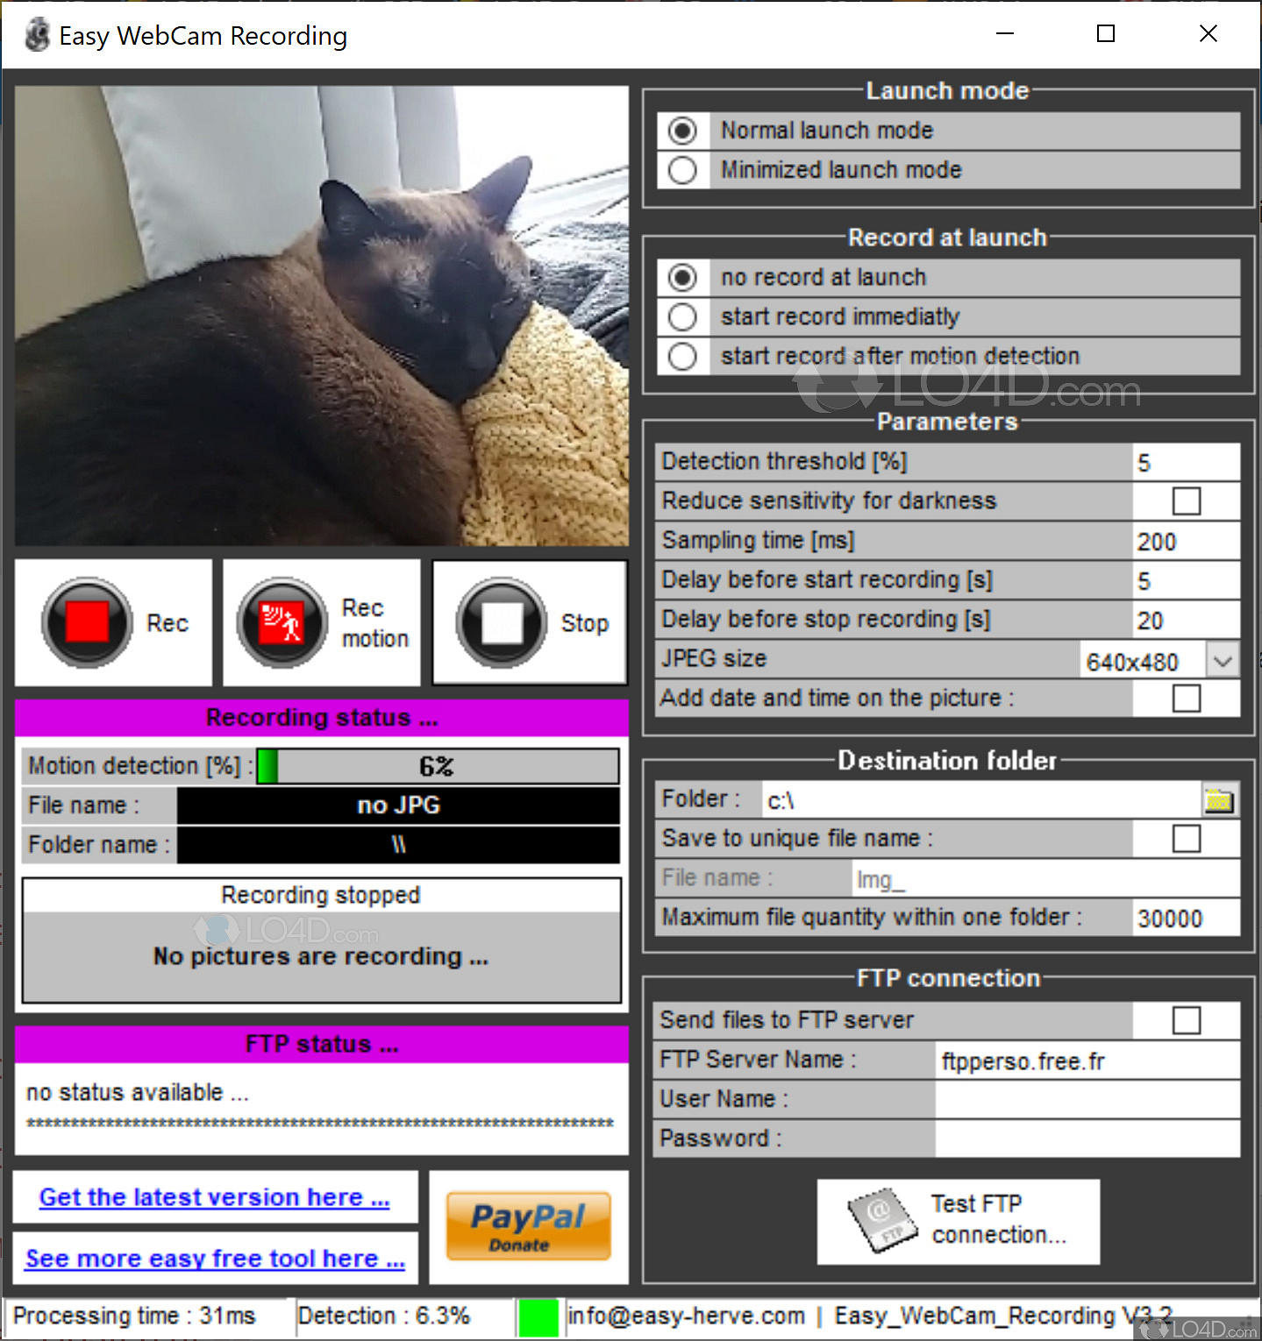Click the green status indicator in status bar
1262x1341 pixels.
click(538, 1317)
